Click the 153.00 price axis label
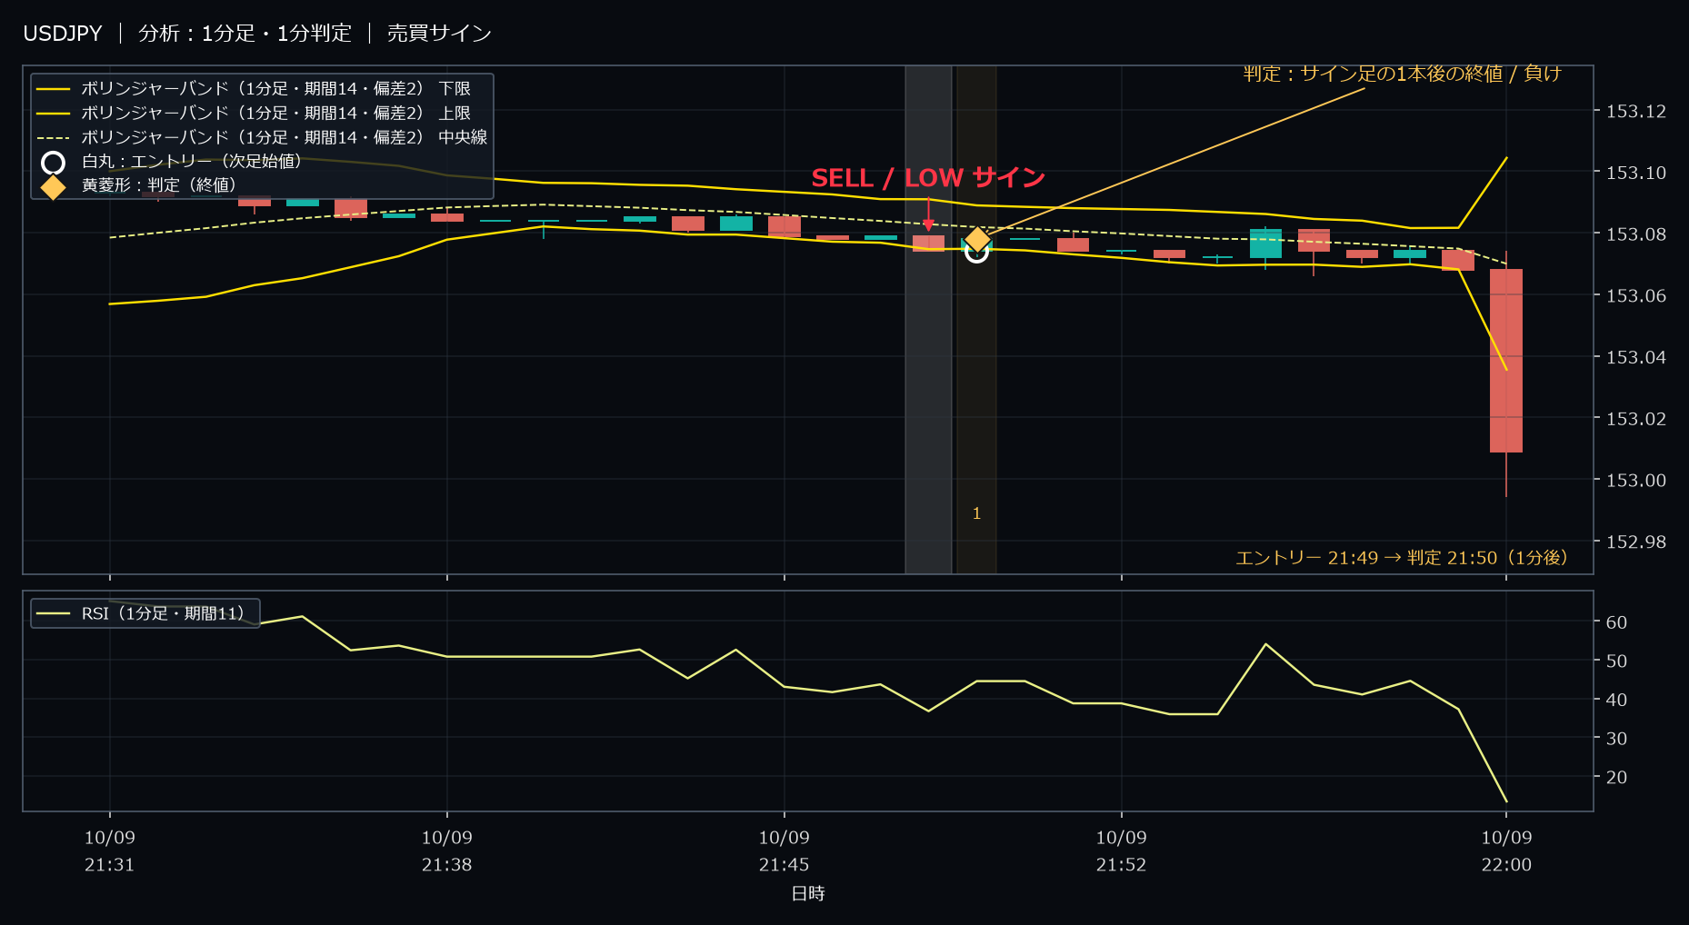This screenshot has width=1689, height=925. click(1636, 481)
